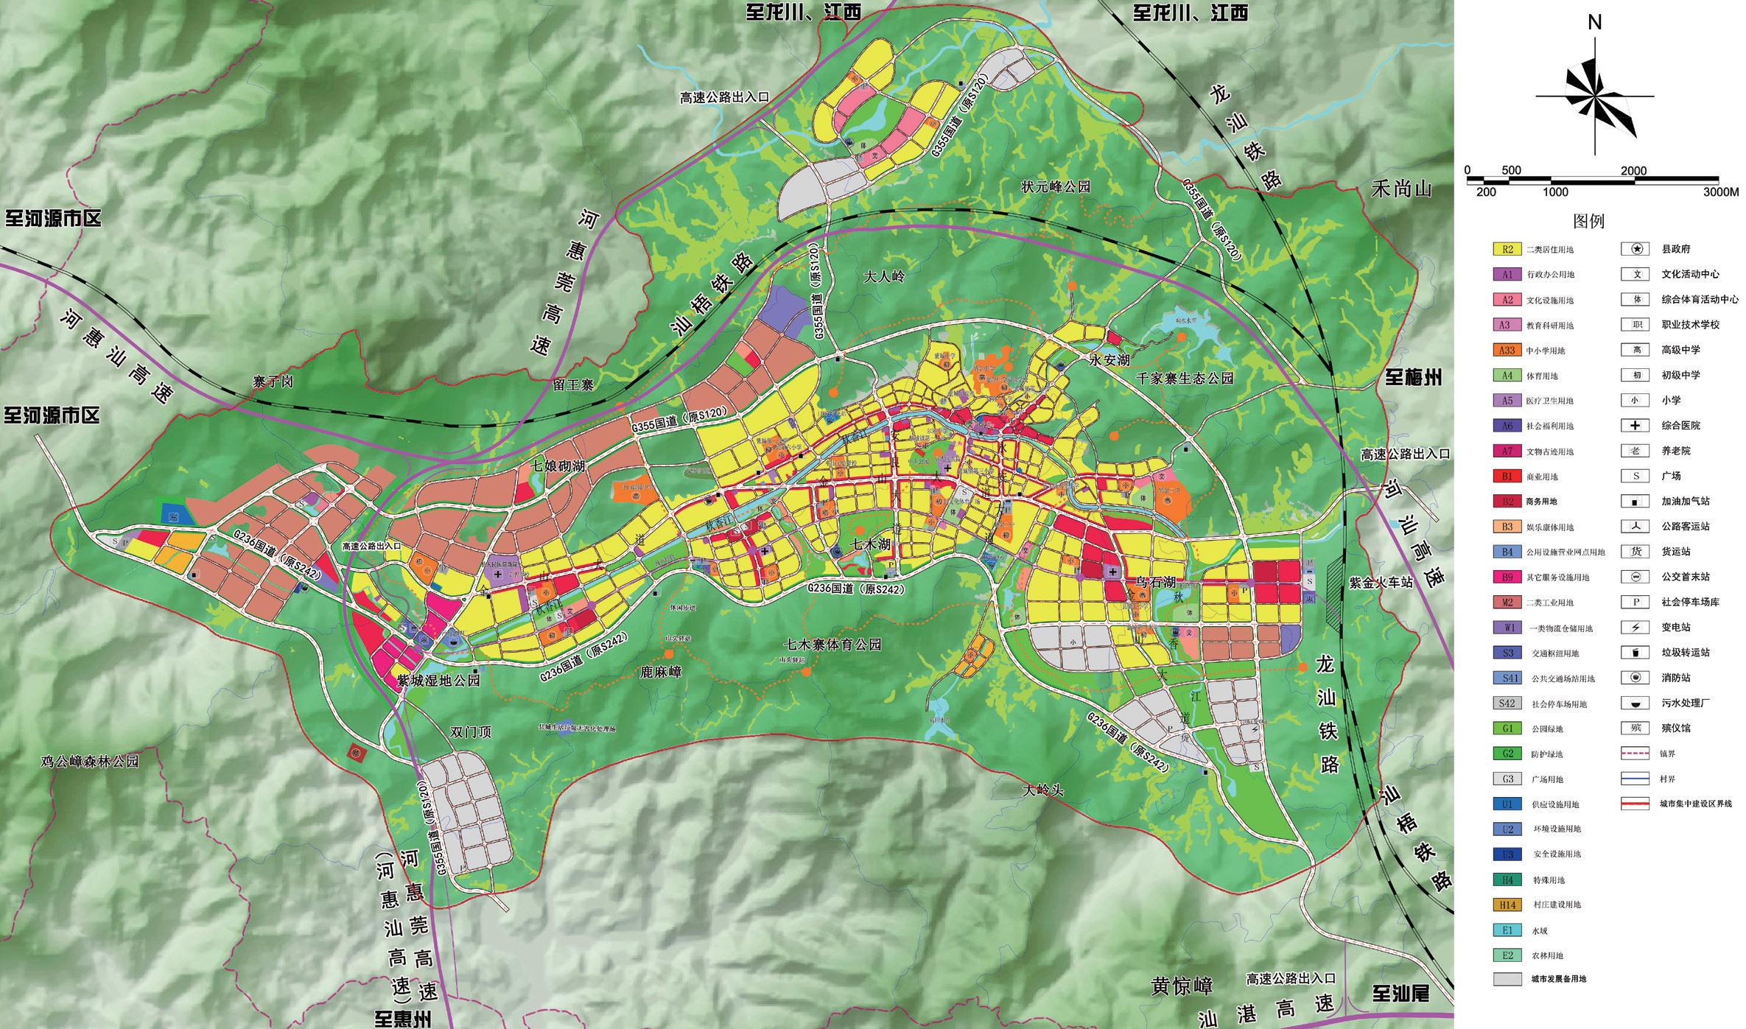The height and width of the screenshot is (1029, 1746).
Task: Click the 3000M scale bar
Action: tap(1591, 180)
